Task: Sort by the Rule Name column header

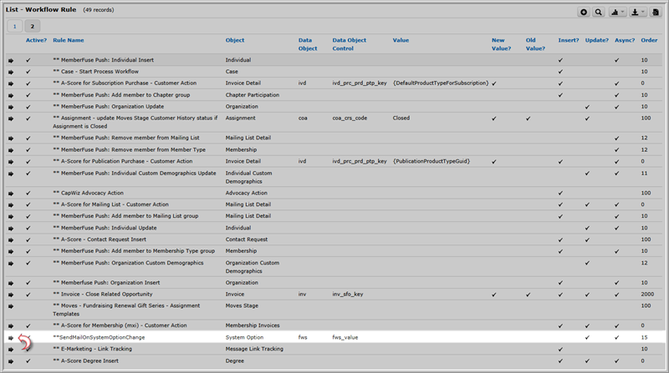Action: (69, 40)
